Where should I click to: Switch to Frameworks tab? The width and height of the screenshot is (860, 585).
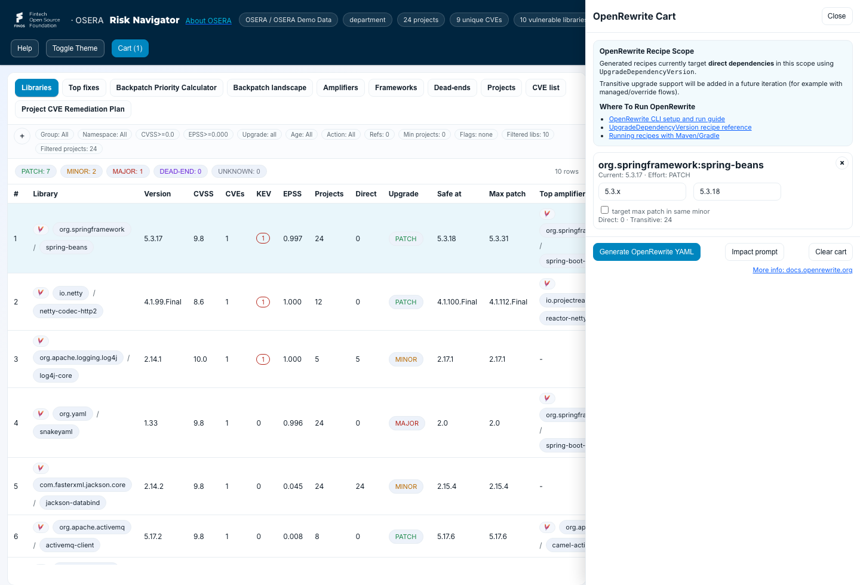click(396, 88)
